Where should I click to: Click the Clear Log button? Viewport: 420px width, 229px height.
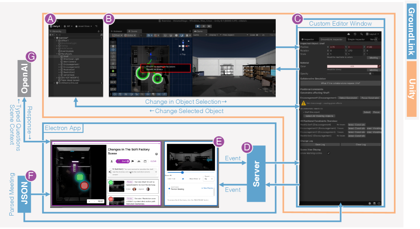[x=361, y=145]
